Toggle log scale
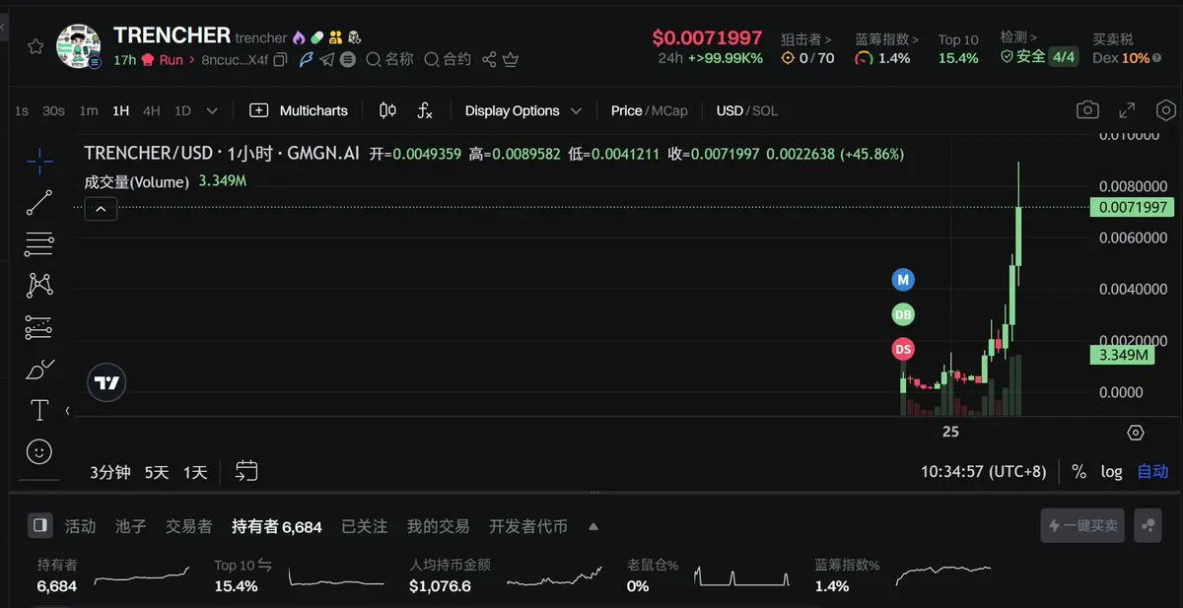The width and height of the screenshot is (1183, 608). click(1112, 472)
